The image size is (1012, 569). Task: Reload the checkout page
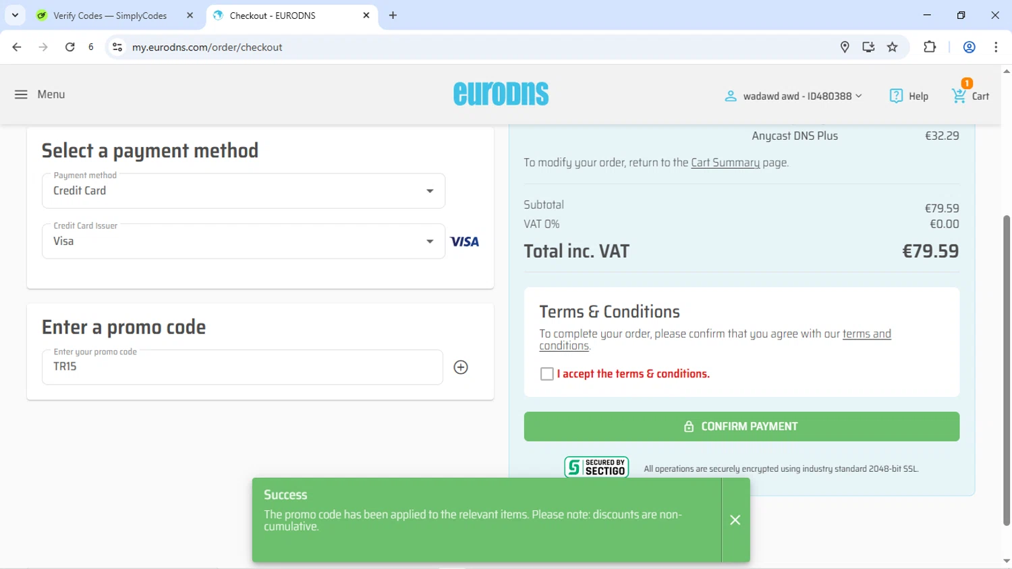[69, 47]
